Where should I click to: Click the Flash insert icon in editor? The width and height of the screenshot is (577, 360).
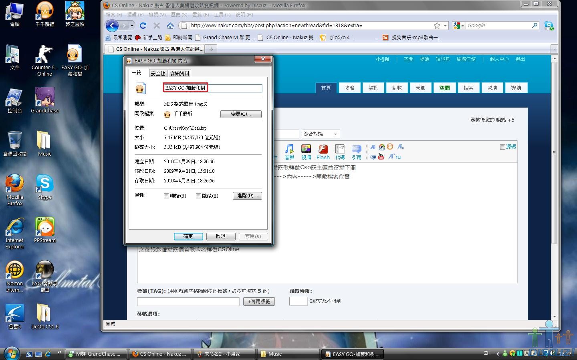pyautogui.click(x=323, y=151)
